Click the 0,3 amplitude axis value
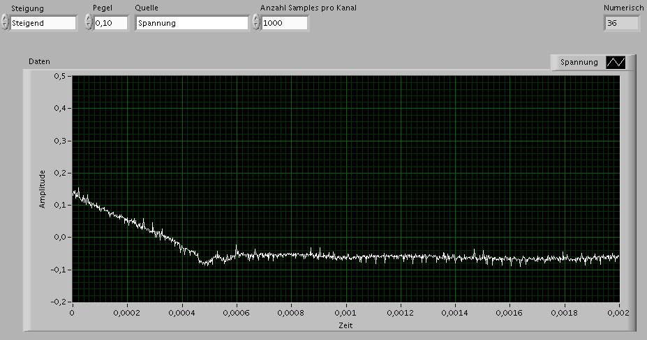647x340 pixels. [60, 141]
